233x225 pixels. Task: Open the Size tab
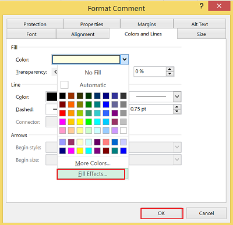click(202, 34)
